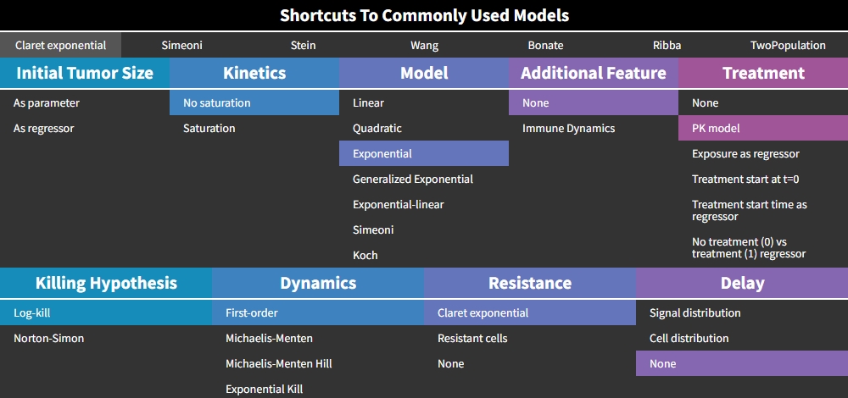Set delay to Signal distribution

tap(695, 312)
